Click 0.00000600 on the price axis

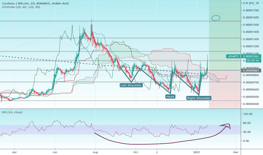click(251, 90)
